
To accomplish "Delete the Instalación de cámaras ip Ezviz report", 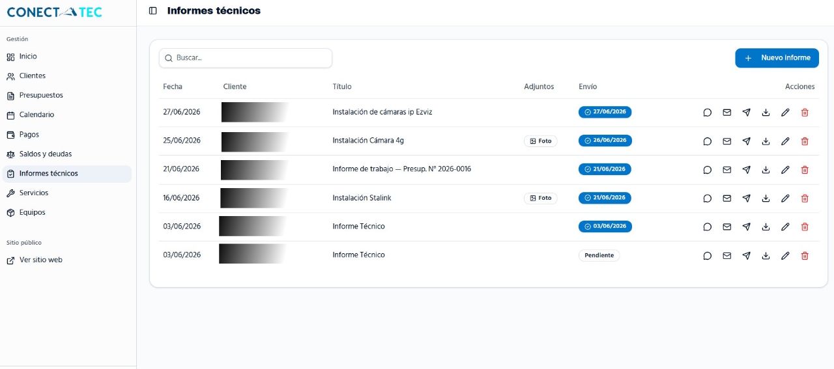I will (x=805, y=113).
